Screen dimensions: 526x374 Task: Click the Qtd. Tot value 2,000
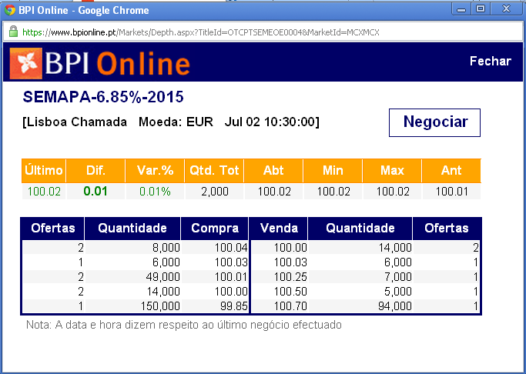tap(215, 192)
